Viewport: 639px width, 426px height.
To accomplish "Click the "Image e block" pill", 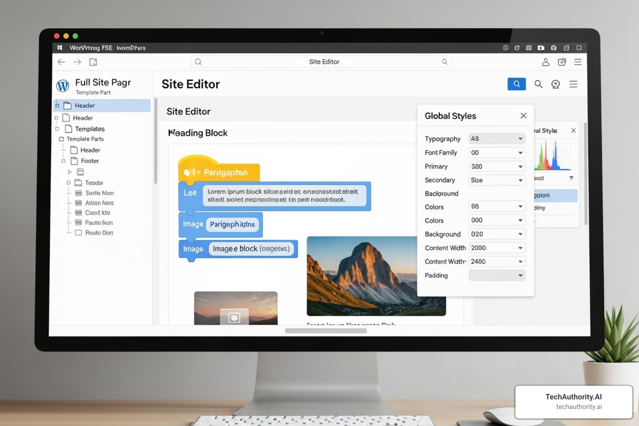I will (251, 249).
